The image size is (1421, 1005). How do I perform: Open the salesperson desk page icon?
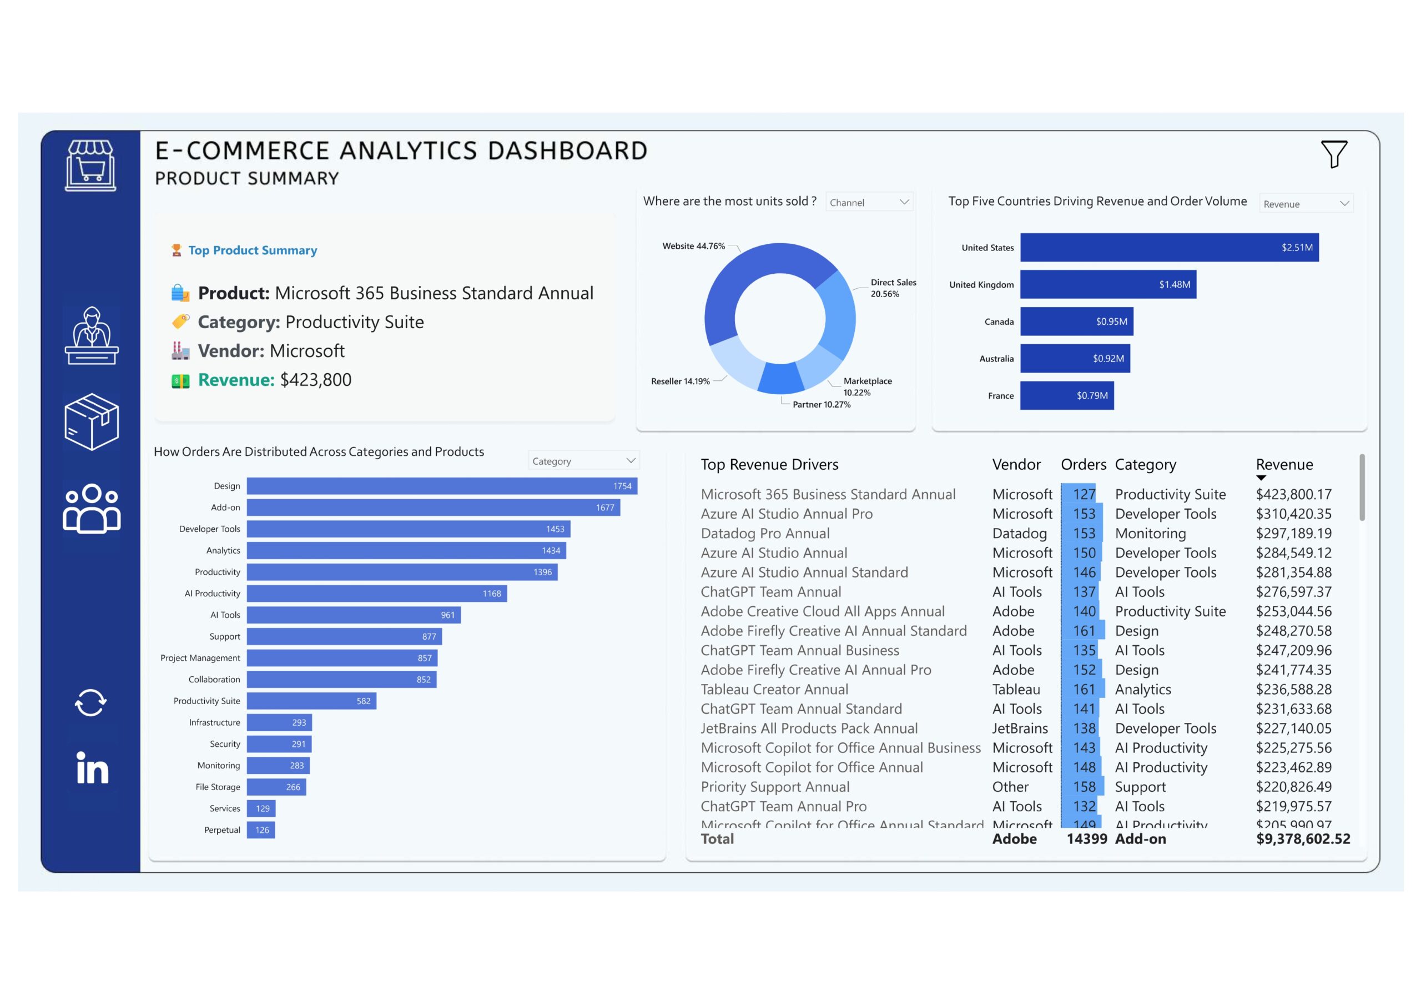click(92, 335)
